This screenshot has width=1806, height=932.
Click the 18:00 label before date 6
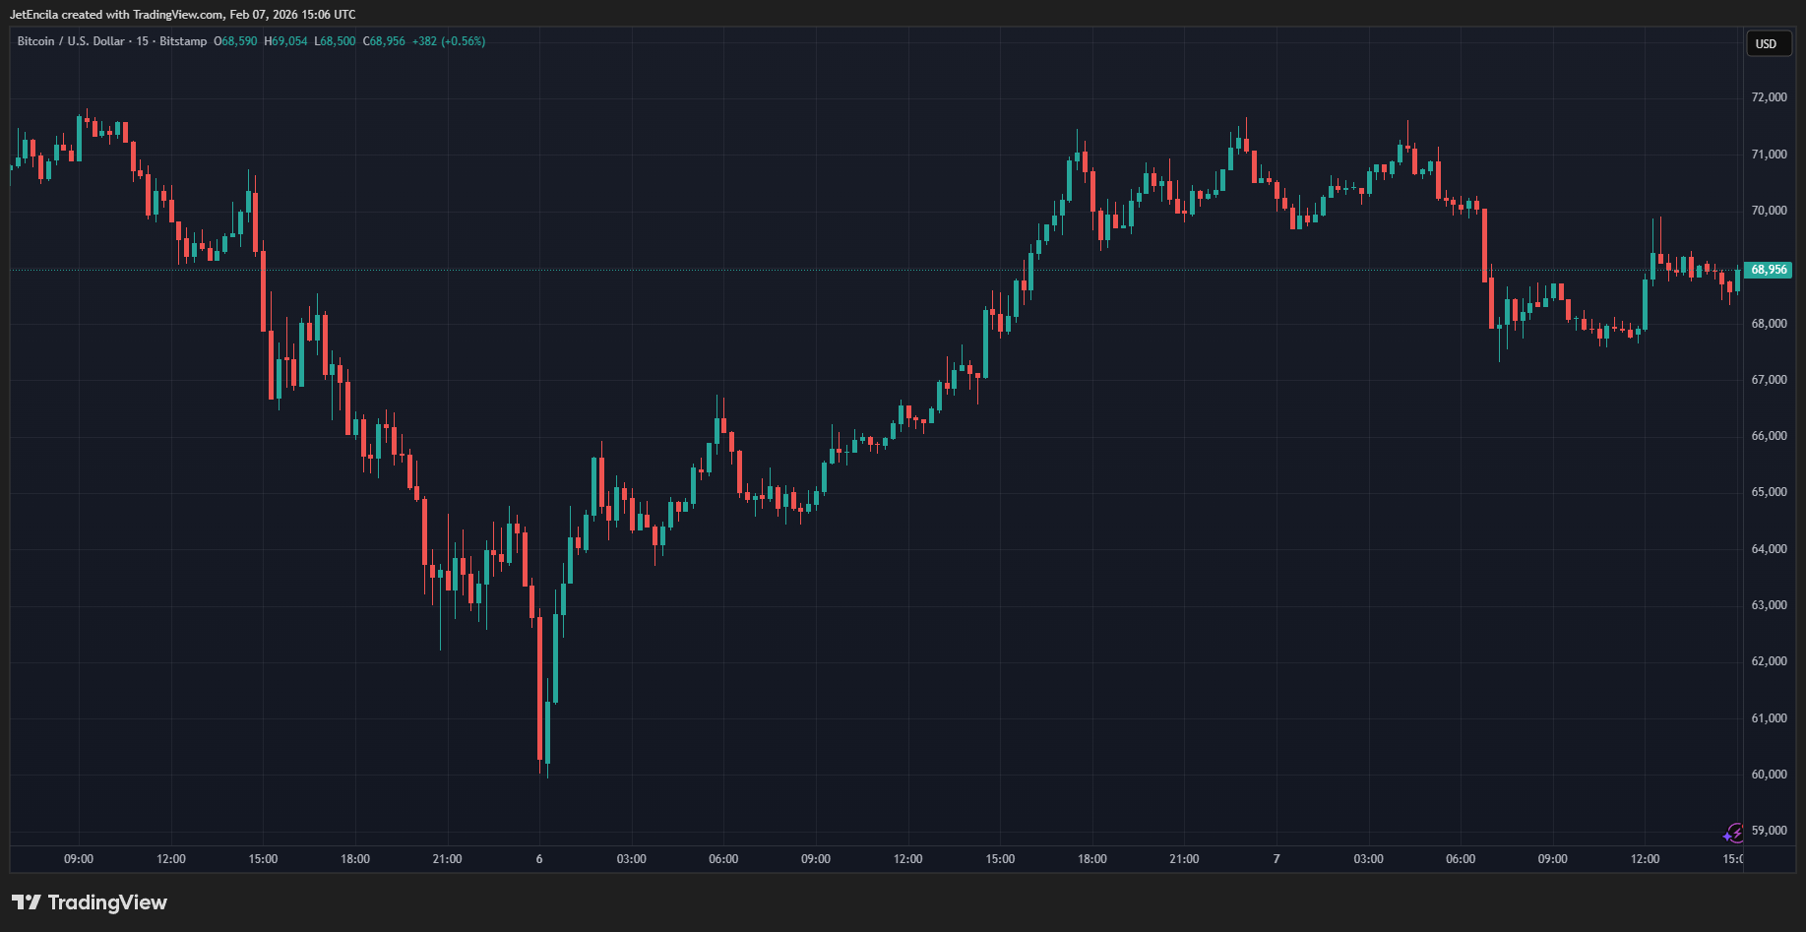(355, 859)
